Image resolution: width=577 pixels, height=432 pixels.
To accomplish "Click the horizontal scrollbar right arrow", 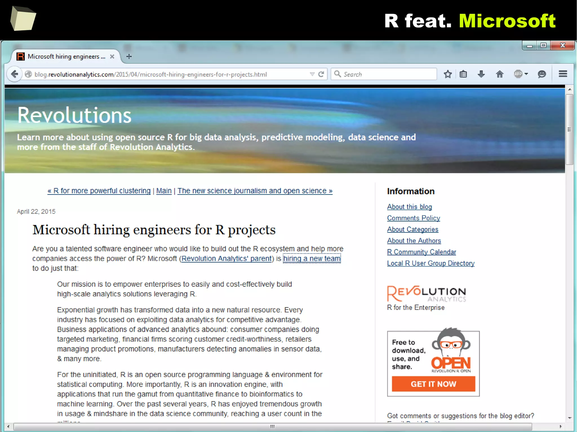I will click(561, 426).
